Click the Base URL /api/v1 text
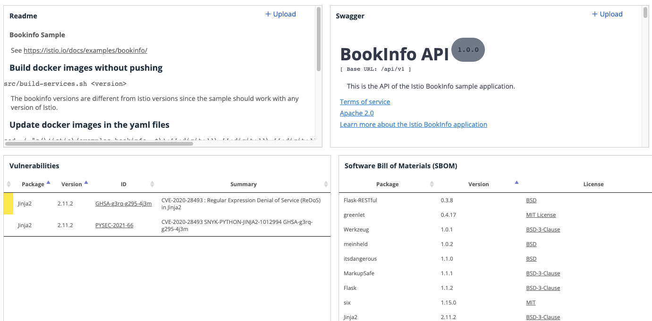Viewport: 652px width, 321px height. 375,69
